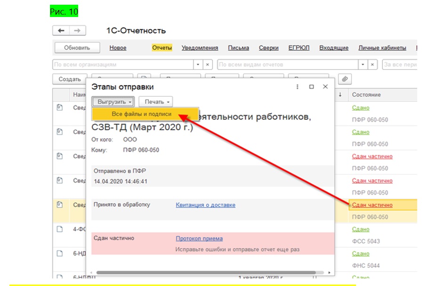Switch to the Уведомления tab
Image resolution: width=422 pixels, height=286 pixels.
[200, 48]
